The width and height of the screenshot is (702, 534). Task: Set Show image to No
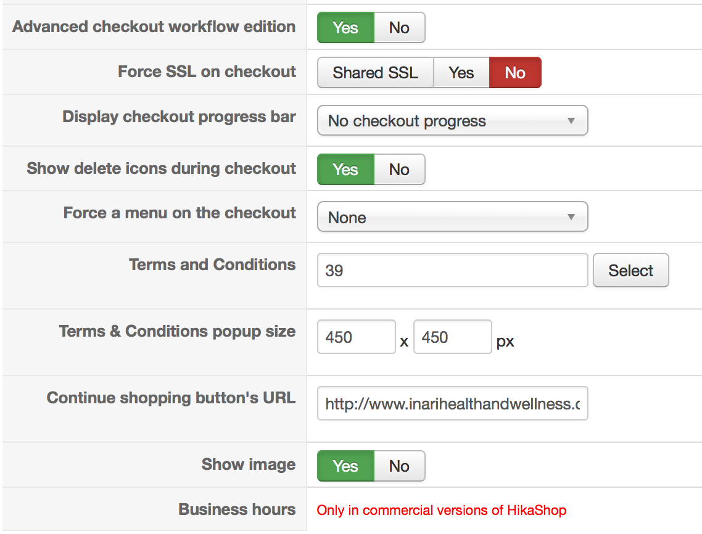(x=399, y=466)
